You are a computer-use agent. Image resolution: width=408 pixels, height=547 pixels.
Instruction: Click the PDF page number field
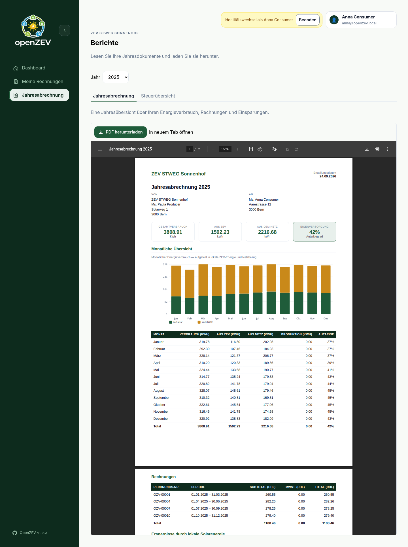tap(190, 149)
